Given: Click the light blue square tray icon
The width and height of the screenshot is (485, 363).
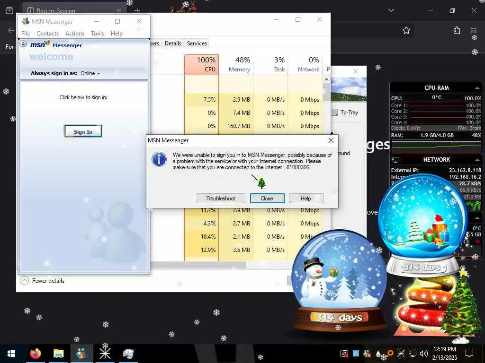Looking at the screenshot, I should pos(356,353).
